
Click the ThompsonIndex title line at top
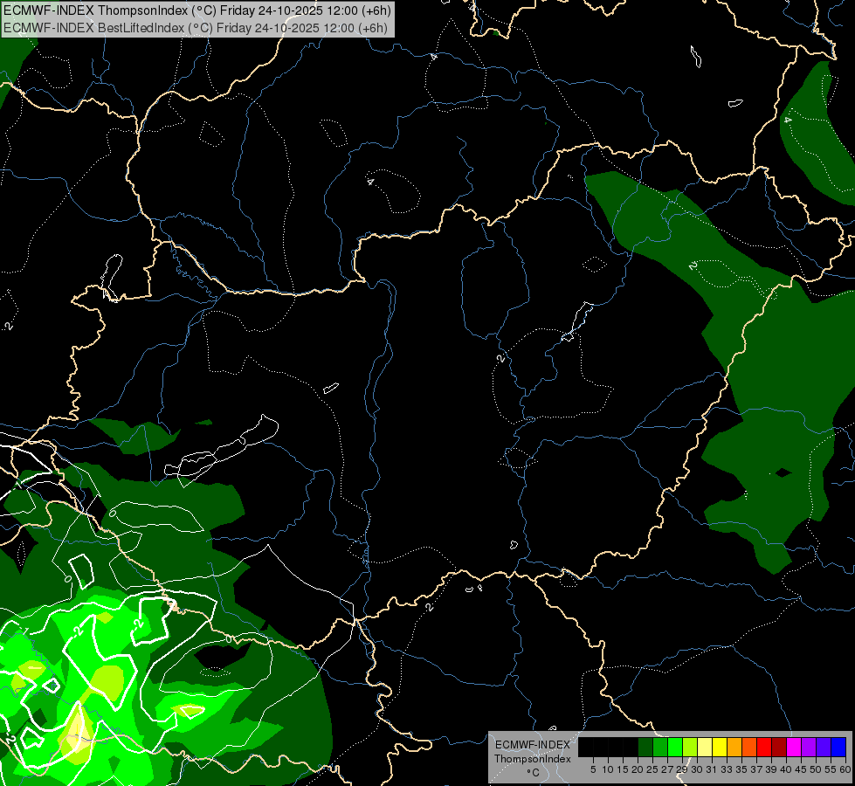coord(197,10)
